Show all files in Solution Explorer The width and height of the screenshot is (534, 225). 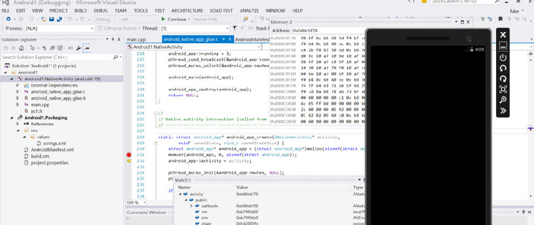coord(60,48)
